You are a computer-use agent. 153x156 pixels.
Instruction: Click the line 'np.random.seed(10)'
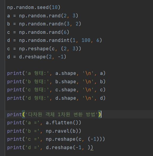coord(34,7)
